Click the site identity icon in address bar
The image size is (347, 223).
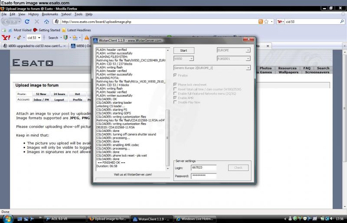pyautogui.click(x=57, y=22)
